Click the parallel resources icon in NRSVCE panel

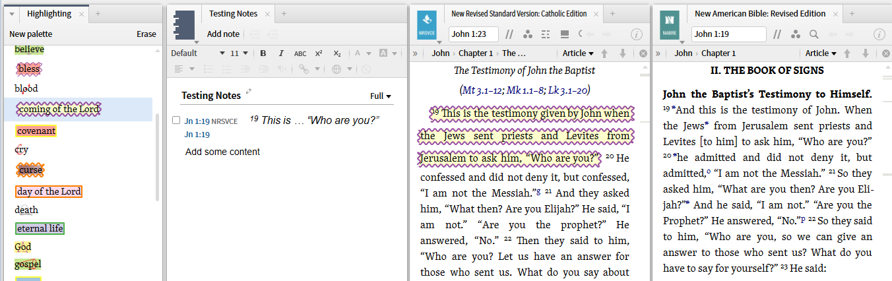509,34
